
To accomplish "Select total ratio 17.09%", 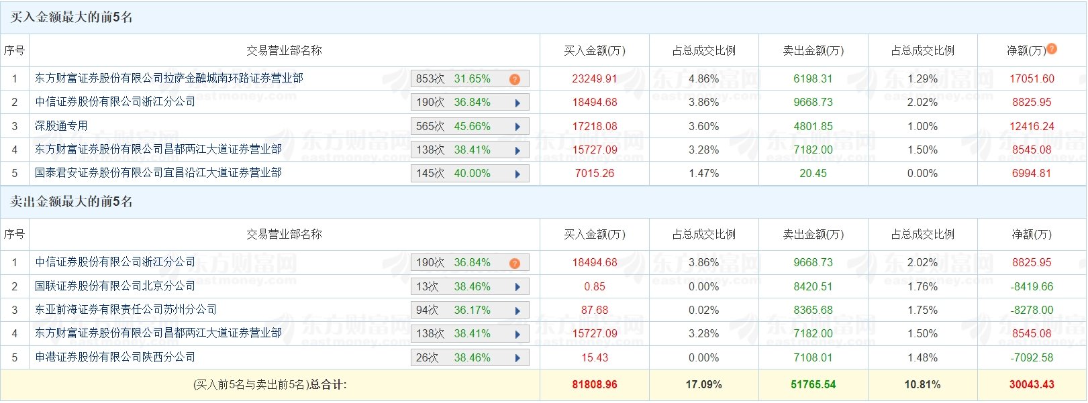I will [x=704, y=385].
